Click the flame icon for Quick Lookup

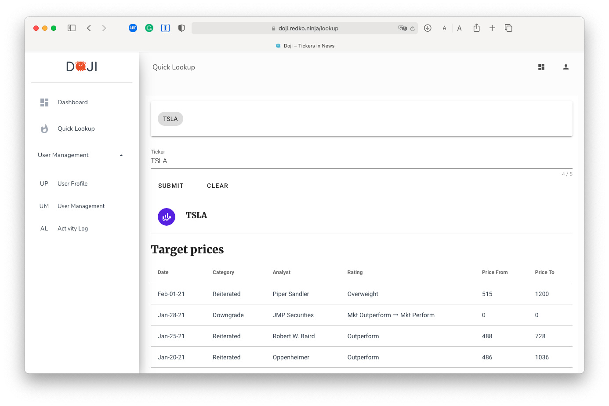(x=44, y=129)
